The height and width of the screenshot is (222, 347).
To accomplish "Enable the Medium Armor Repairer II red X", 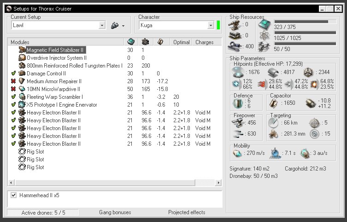I will [x=13, y=81].
